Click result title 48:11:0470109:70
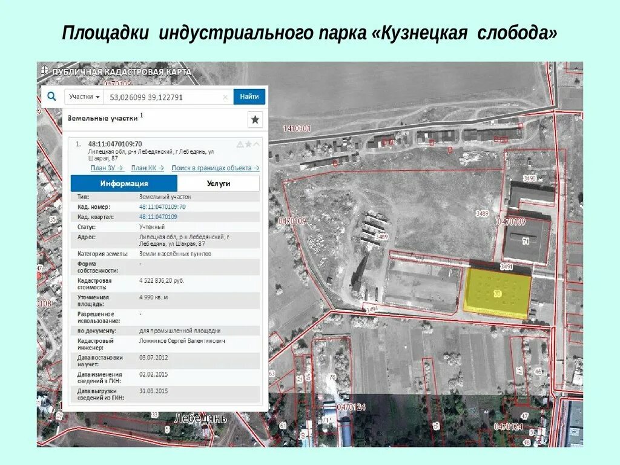620x465 pixels. (115, 144)
